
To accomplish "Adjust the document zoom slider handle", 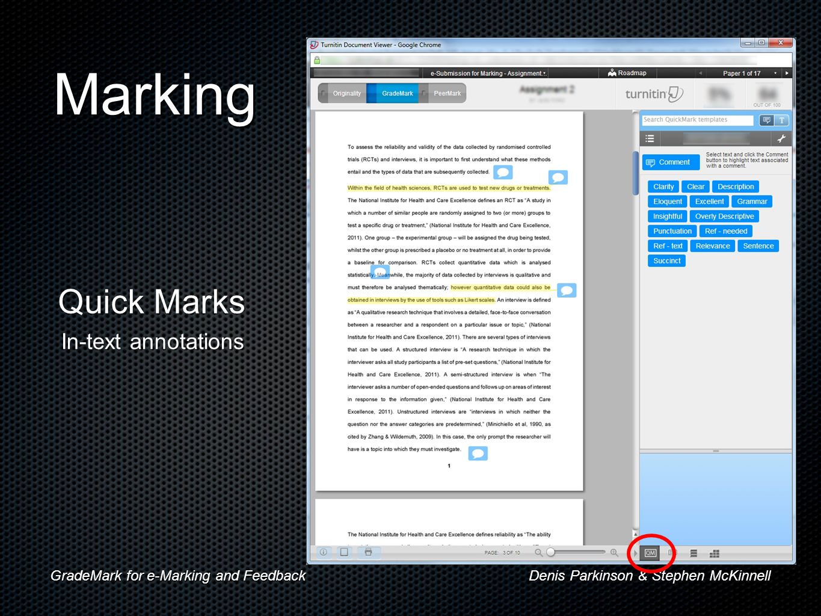I will point(550,552).
